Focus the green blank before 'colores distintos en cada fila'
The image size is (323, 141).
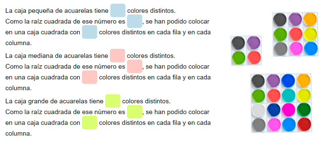click(x=89, y=122)
